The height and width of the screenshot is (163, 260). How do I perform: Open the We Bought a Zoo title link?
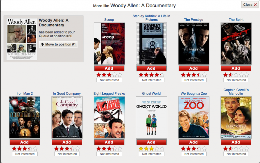pos(194,93)
